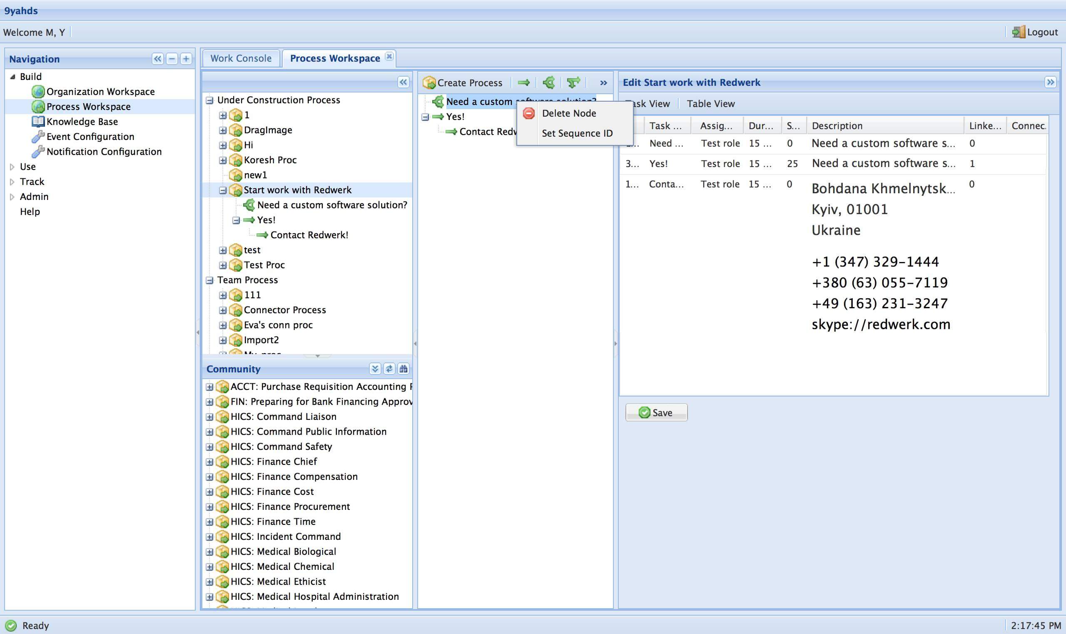Click the process icon beside Koresh Proc

click(236, 160)
